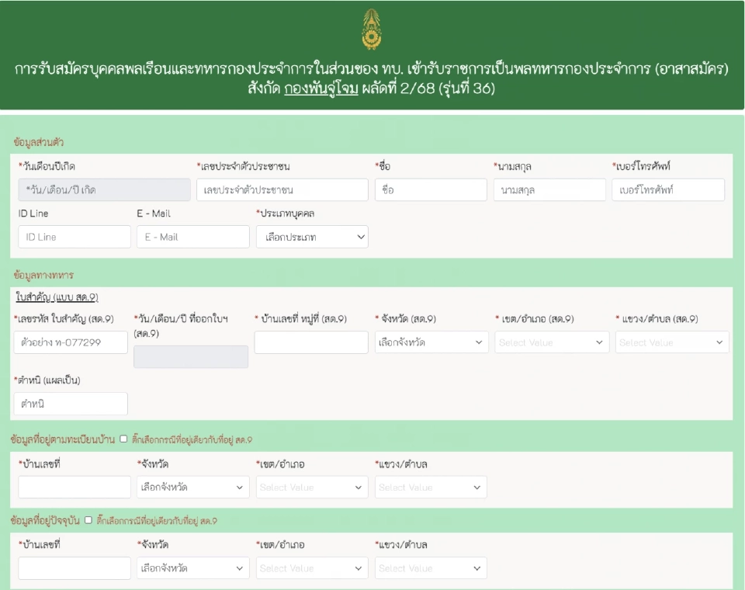Open the province dropdown in current address section
The image size is (745, 590).
click(x=193, y=567)
